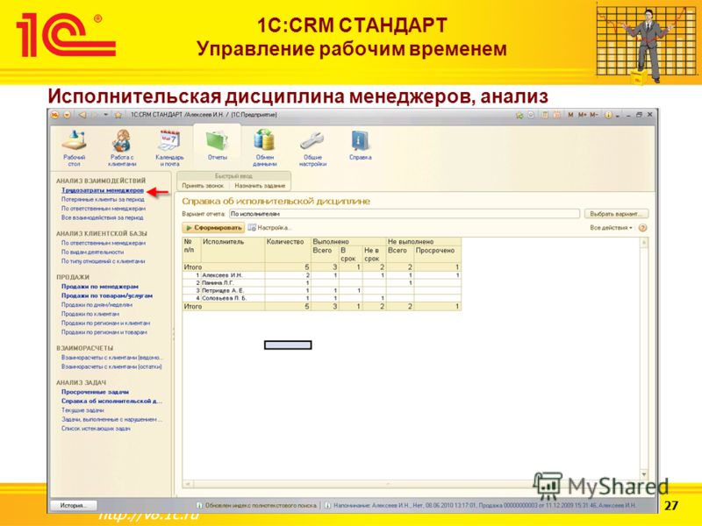Open the 1C main menu icon in the title bar
This screenshot has height=526, width=702.
coord(55,115)
